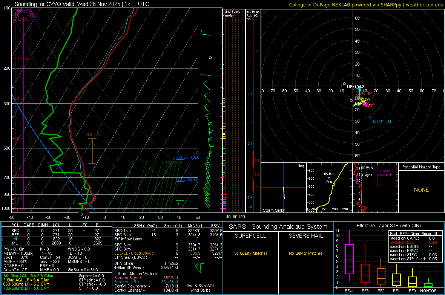Select the 357/3 RM hodograph label
Viewport: 445px width, 295px height.
pos(364,93)
